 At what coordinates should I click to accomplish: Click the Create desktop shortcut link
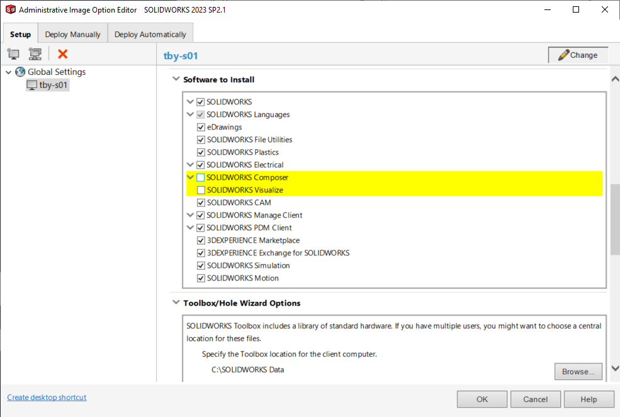pyautogui.click(x=47, y=398)
